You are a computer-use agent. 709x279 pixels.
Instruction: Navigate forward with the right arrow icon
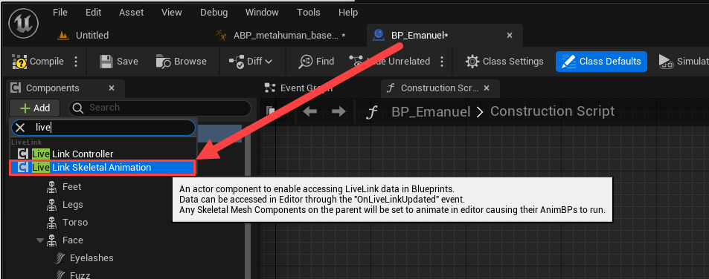click(x=339, y=111)
